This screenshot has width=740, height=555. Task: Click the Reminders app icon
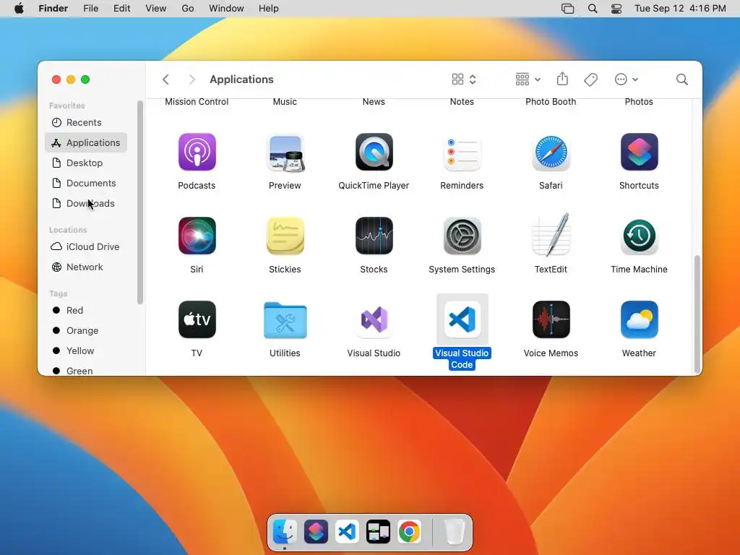[462, 153]
